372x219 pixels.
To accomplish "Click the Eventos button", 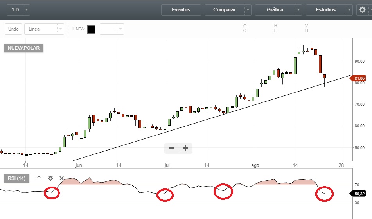I will click(x=181, y=10).
